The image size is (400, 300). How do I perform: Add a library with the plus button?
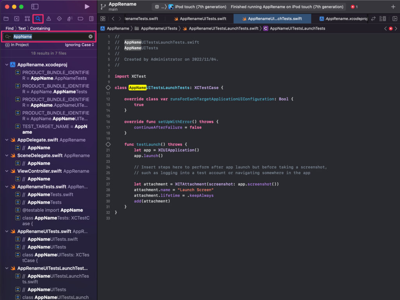click(393, 7)
